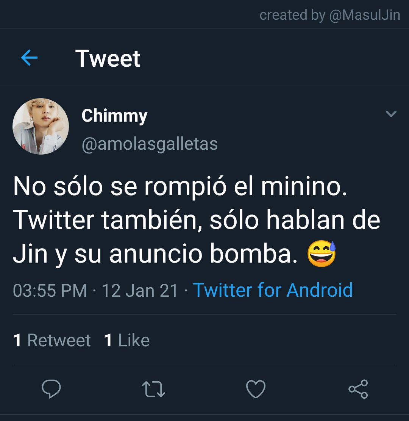Screen dimensions: 409x421
Task: Open Chimmy's profile picture
Action: coord(41,126)
